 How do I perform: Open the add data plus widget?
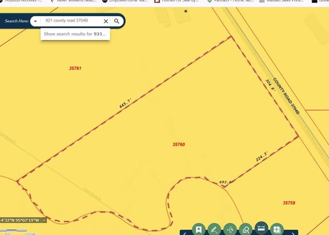tap(277, 229)
